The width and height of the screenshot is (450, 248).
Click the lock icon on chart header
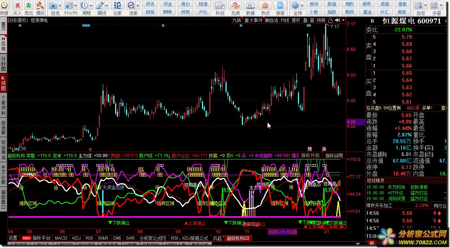point(330,21)
